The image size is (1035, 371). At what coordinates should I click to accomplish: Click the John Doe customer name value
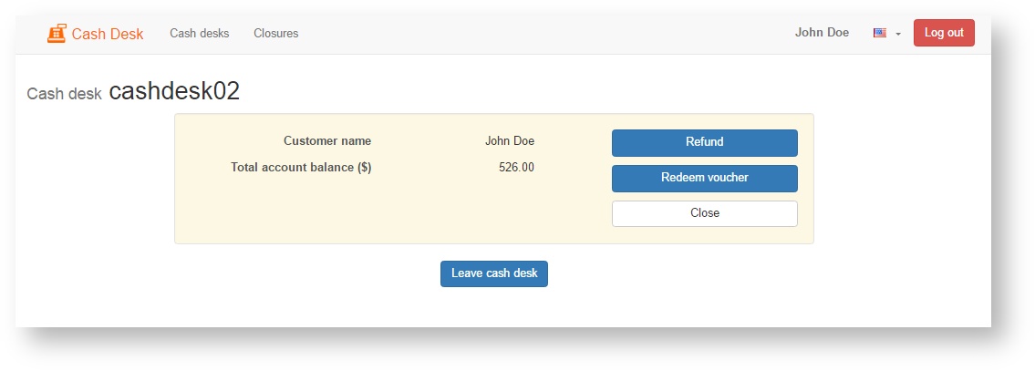pyautogui.click(x=510, y=141)
